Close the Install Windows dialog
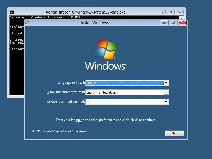The width and height of the screenshot is (212, 159). click(182, 23)
